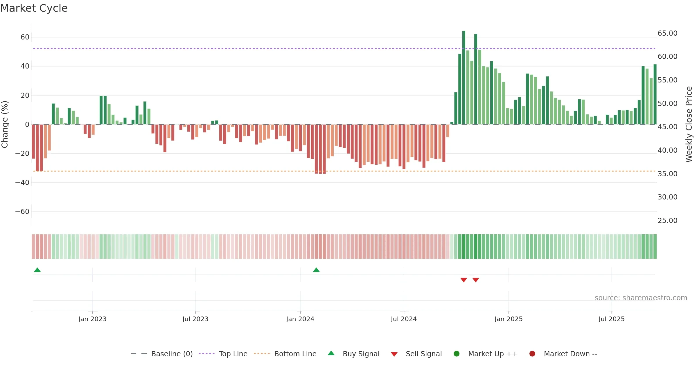Toggle the Sell Signal legend entry
This screenshot has width=697, height=392.
click(x=416, y=354)
